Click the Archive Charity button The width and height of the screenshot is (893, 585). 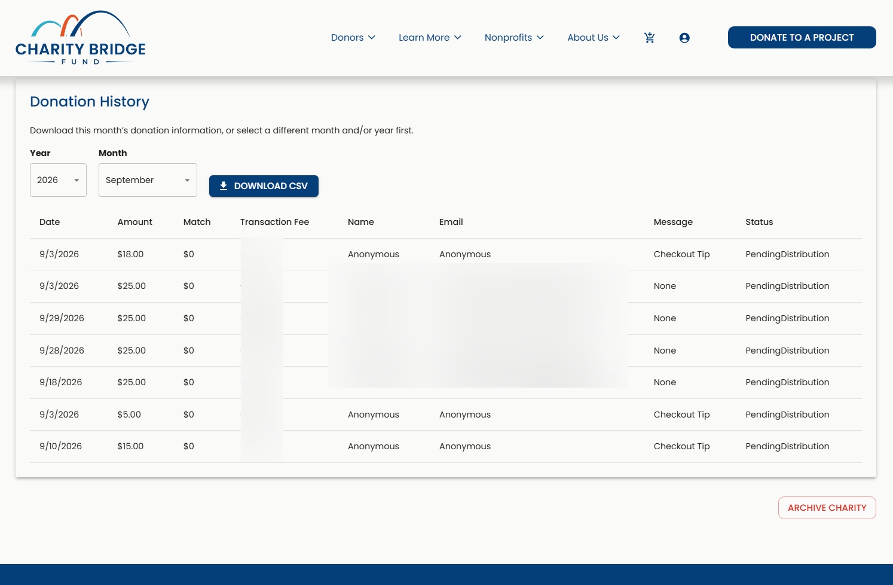pyautogui.click(x=827, y=508)
